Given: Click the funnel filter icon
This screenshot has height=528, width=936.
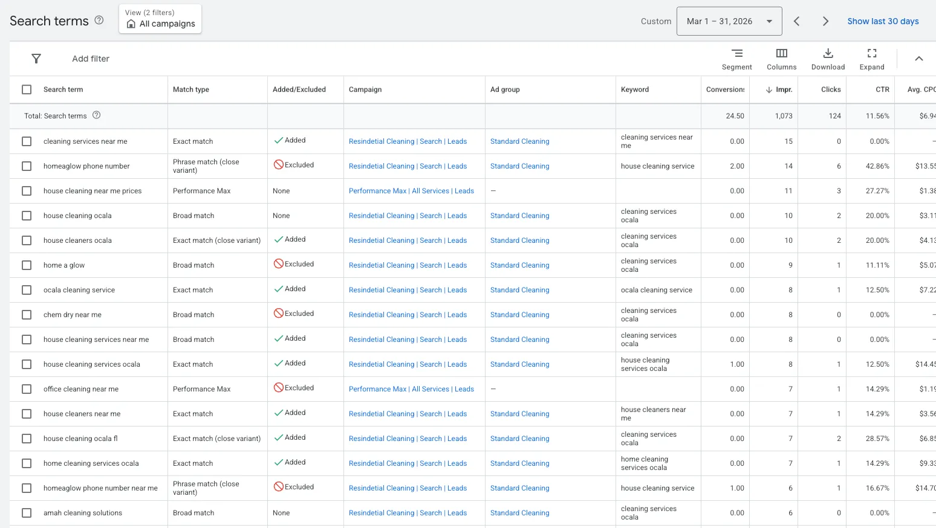Looking at the screenshot, I should tap(36, 59).
